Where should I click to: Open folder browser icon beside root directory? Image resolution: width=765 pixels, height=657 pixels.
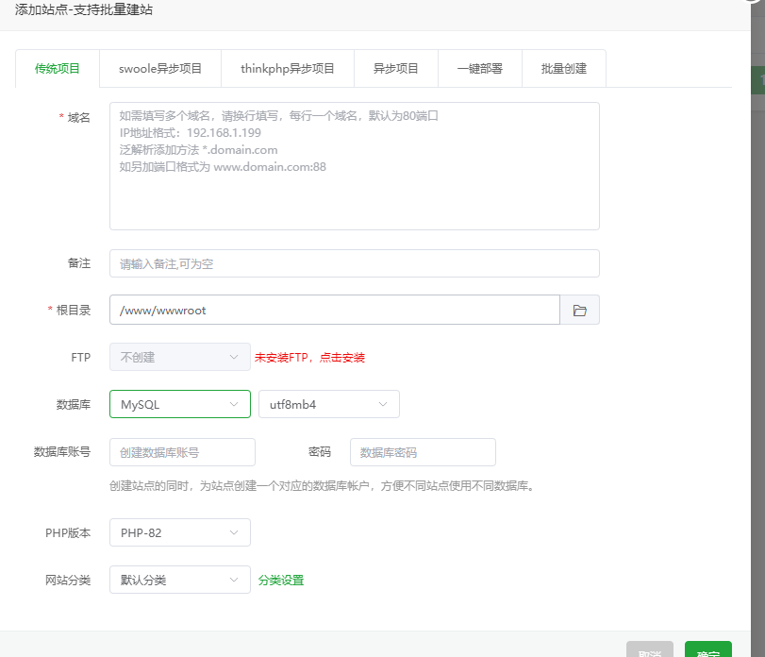[580, 310]
